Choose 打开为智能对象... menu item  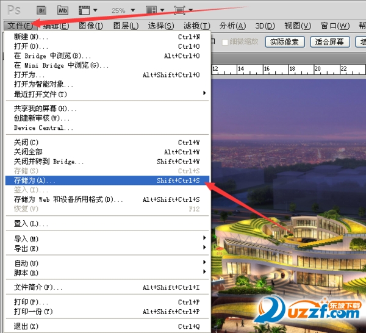pyautogui.click(x=107, y=84)
